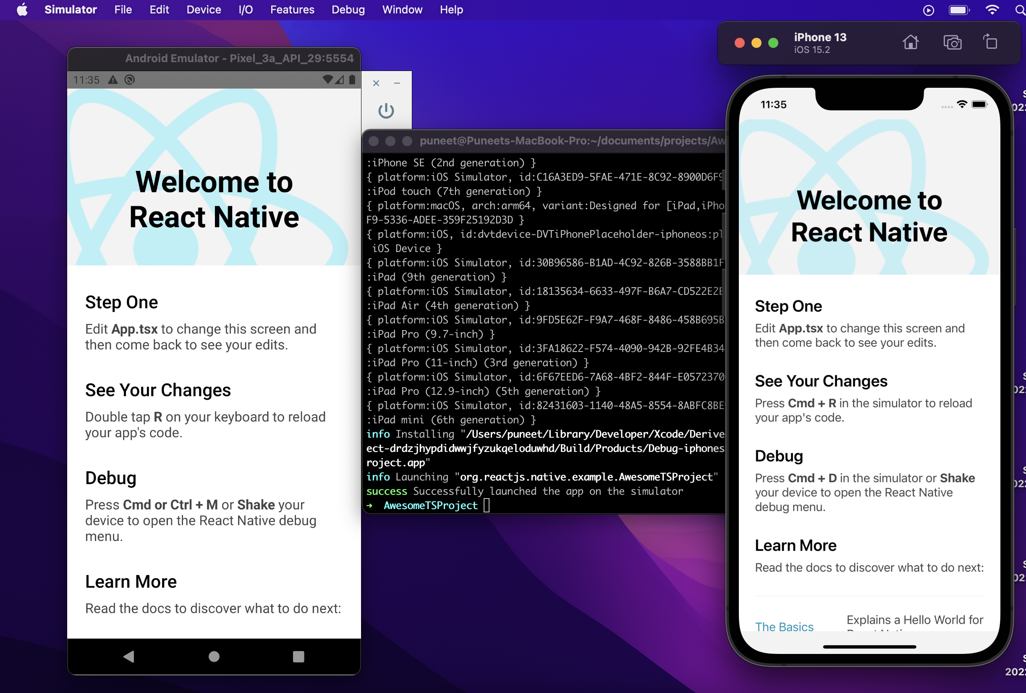This screenshot has width=1026, height=693.
Task: Open the Apple menu
Action: 22,10
